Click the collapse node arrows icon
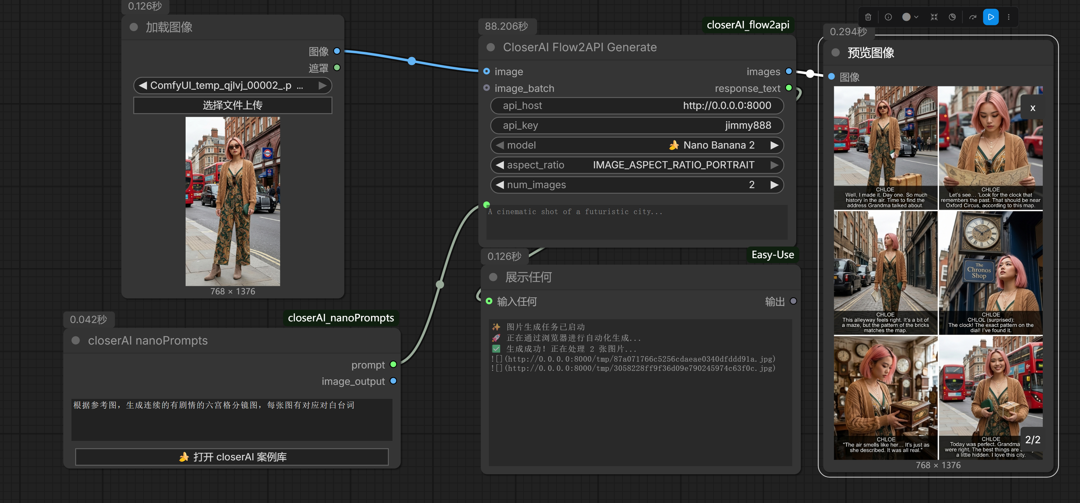Screen dimensions: 1080x503 pos(934,17)
